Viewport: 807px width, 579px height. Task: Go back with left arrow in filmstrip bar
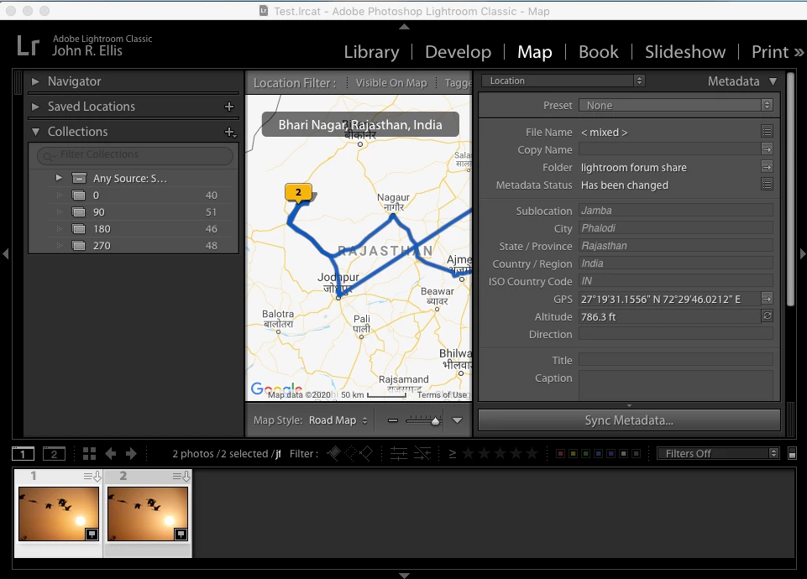110,453
